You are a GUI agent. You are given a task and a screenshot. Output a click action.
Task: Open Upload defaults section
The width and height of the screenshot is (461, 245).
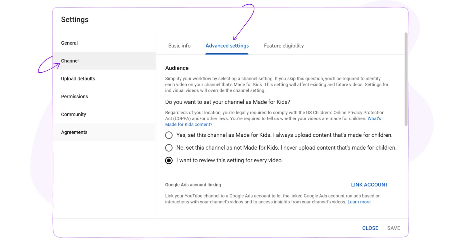(105, 79)
